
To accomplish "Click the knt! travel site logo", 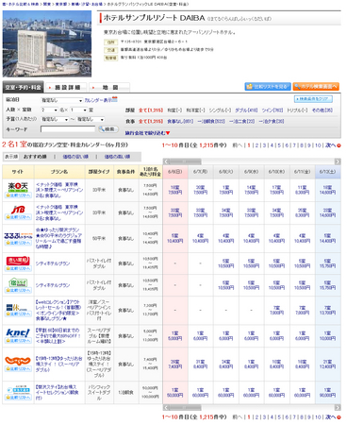I will (x=18, y=332).
